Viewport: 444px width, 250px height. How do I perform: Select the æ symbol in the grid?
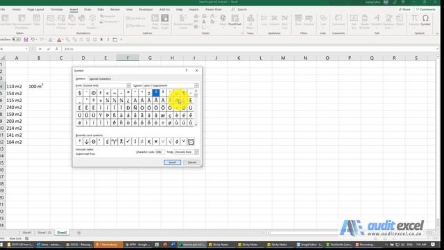point(163,115)
